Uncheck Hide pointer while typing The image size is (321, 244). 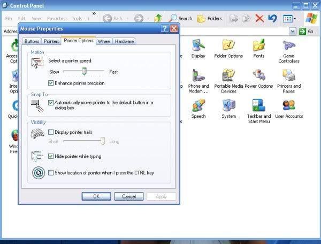point(51,156)
